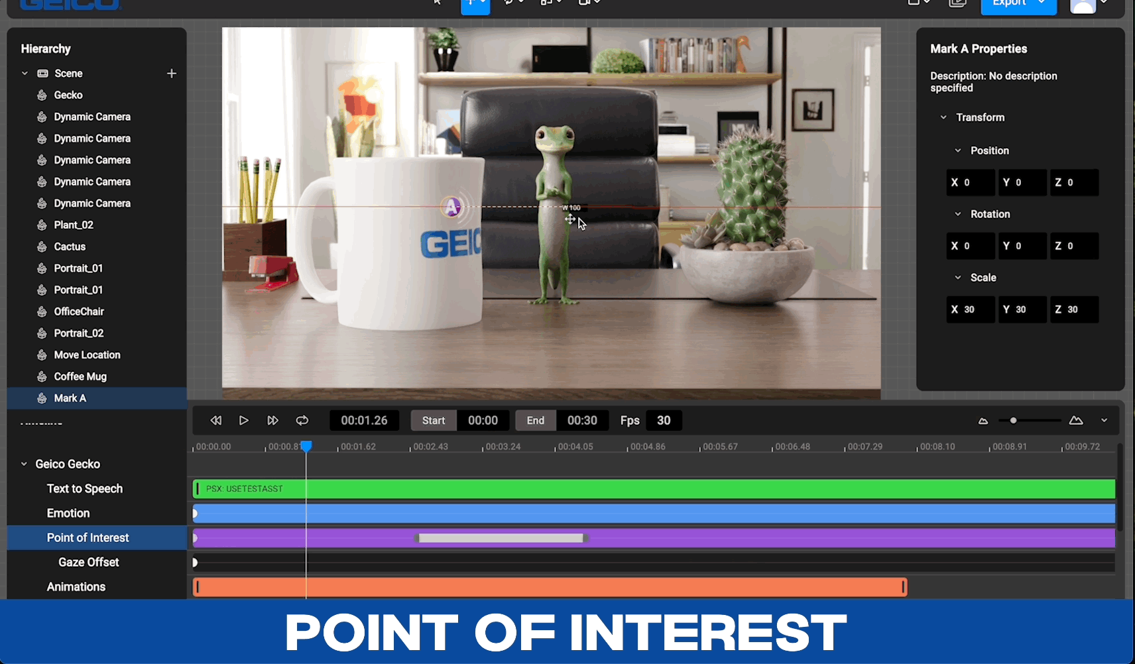
Task: Toggle loop playback
Action: pyautogui.click(x=302, y=421)
